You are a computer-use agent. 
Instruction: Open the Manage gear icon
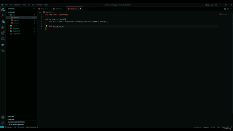3,123
